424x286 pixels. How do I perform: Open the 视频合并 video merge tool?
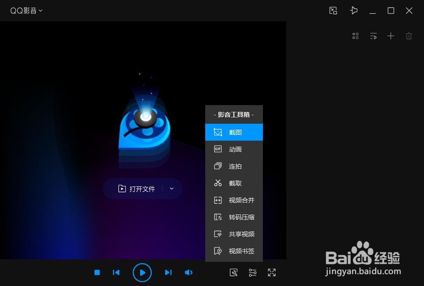click(x=234, y=200)
